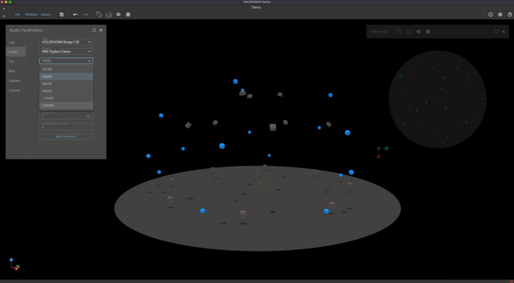Open the info icon at top right
Viewport: 514px width, 283px height.
490,15
